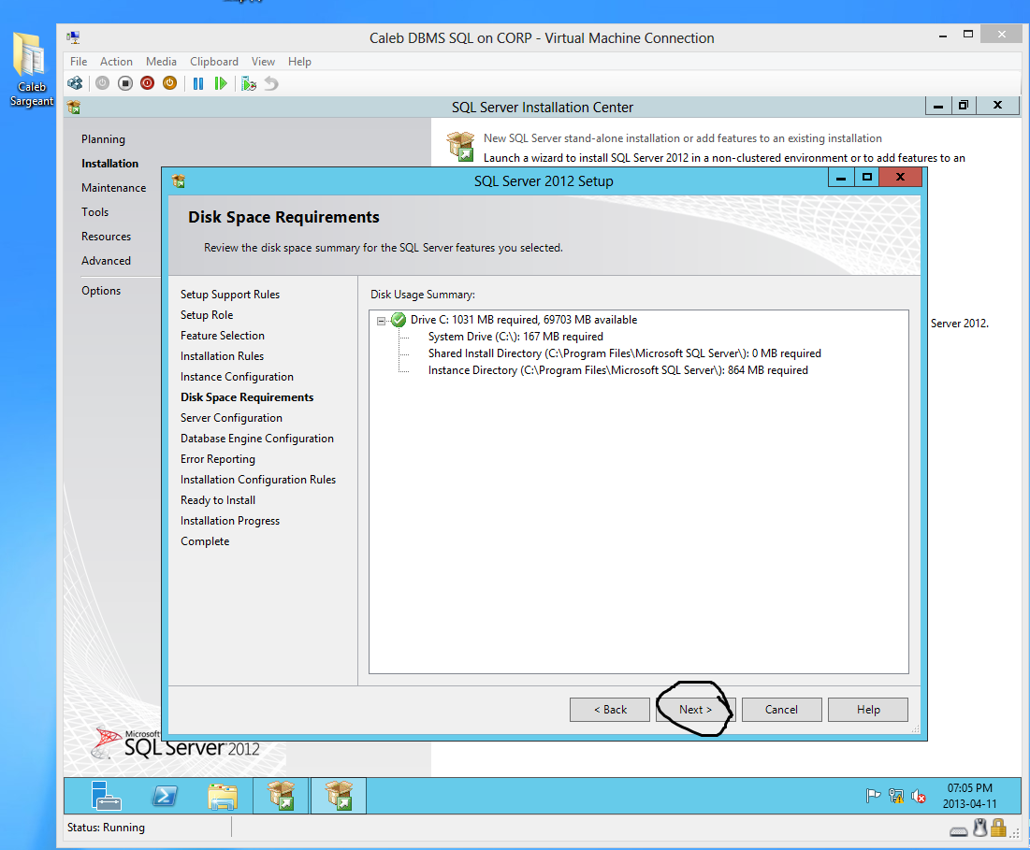The image size is (1030, 850).
Task: Click Database Engine Configuration step
Action: (x=257, y=439)
